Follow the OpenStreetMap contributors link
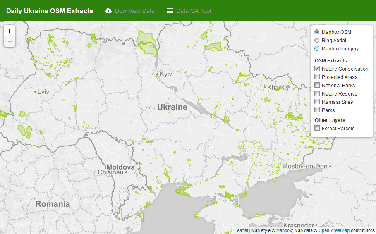This screenshot has height=234, width=376. coord(334,230)
